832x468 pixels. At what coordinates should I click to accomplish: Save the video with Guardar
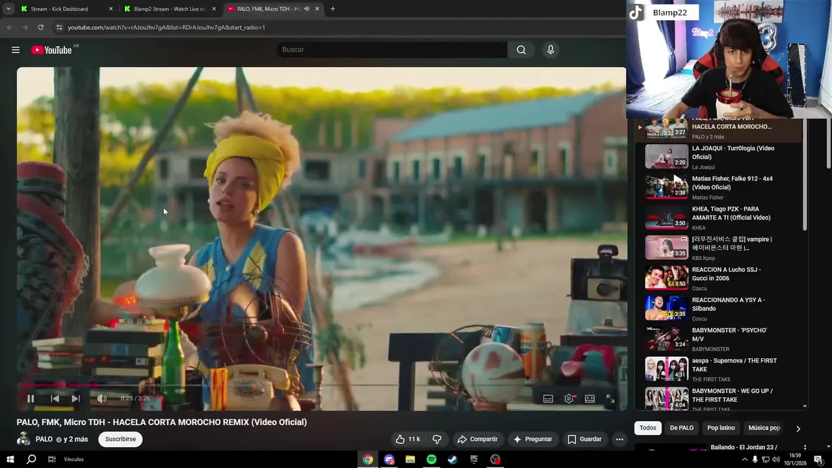tap(584, 439)
